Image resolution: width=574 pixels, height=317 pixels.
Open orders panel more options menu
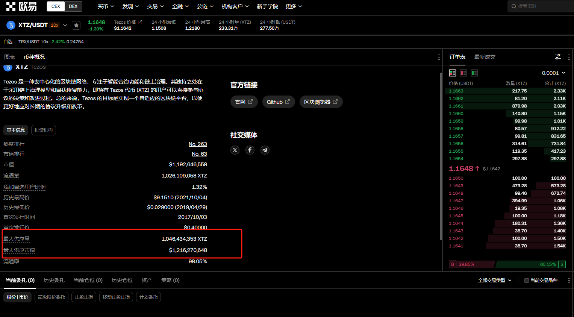pos(569,281)
